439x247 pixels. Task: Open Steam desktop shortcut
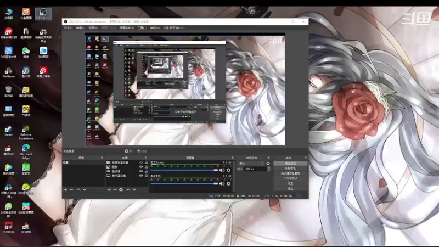coord(8,131)
